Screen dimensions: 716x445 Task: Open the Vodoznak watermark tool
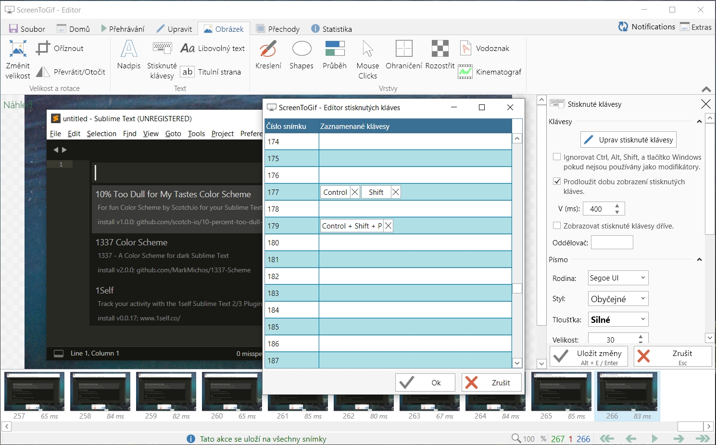[484, 48]
